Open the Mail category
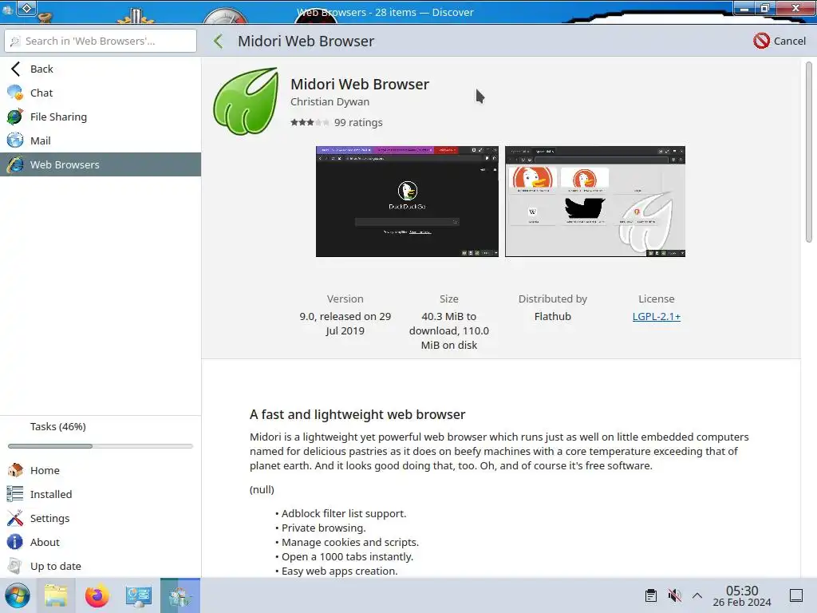The image size is (817, 613). 101,140
